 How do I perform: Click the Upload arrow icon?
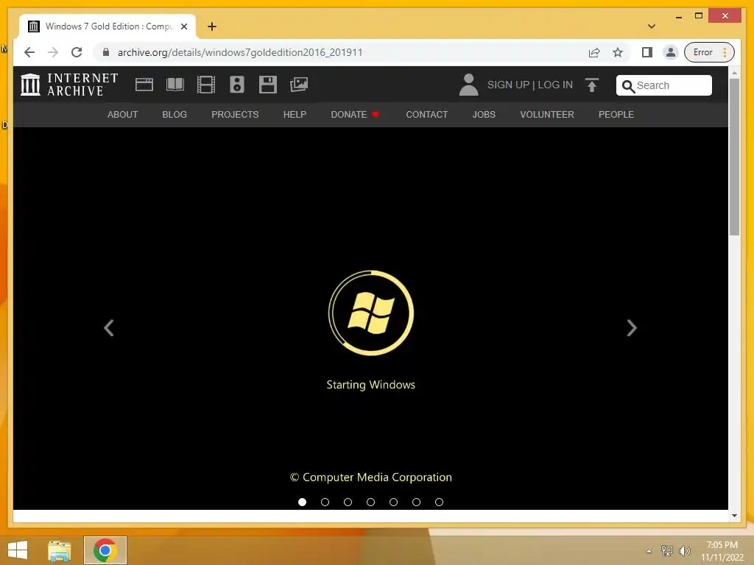pyautogui.click(x=591, y=85)
